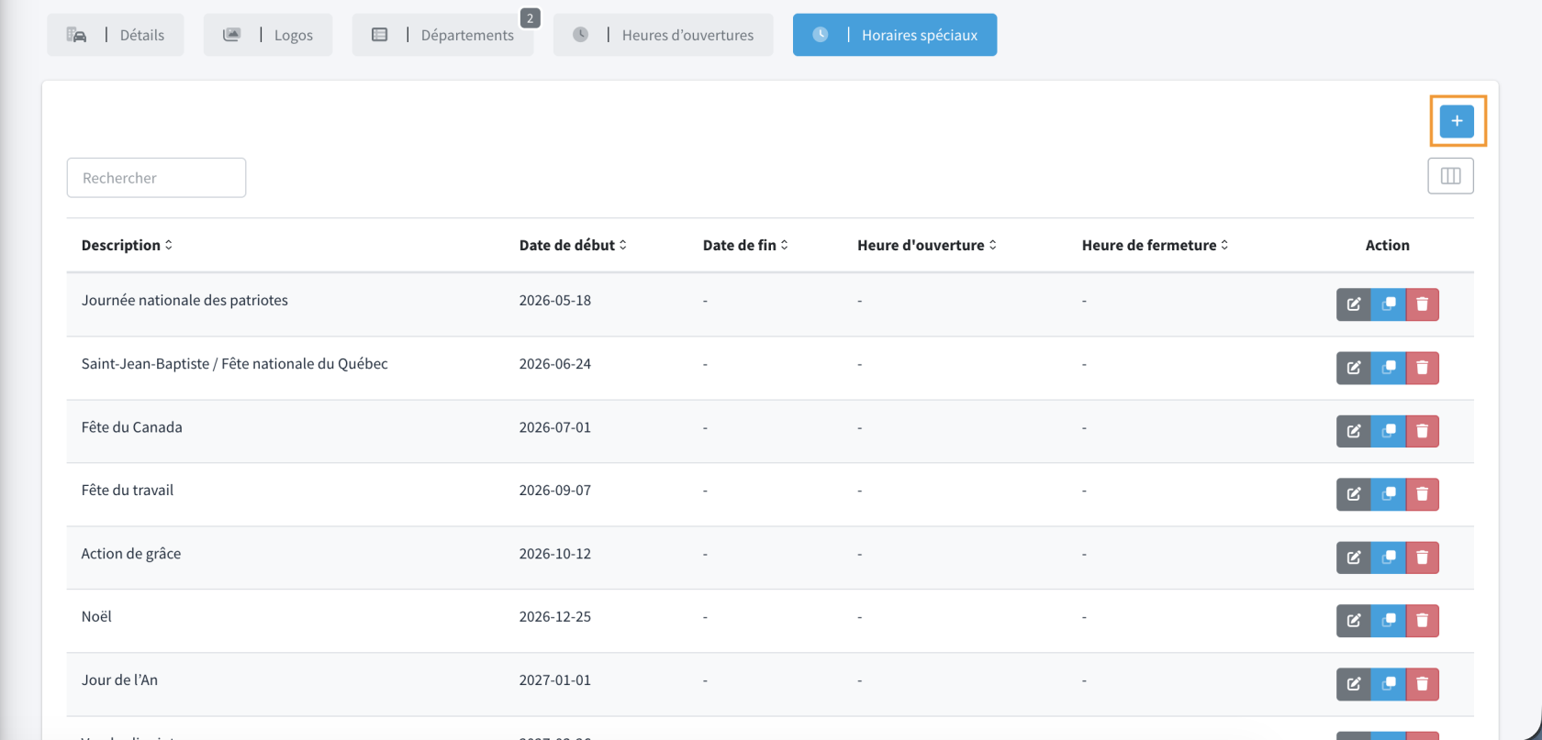Duplicate Jour de l'An entry
Viewport: 1542px width, 740px height.
click(1388, 684)
